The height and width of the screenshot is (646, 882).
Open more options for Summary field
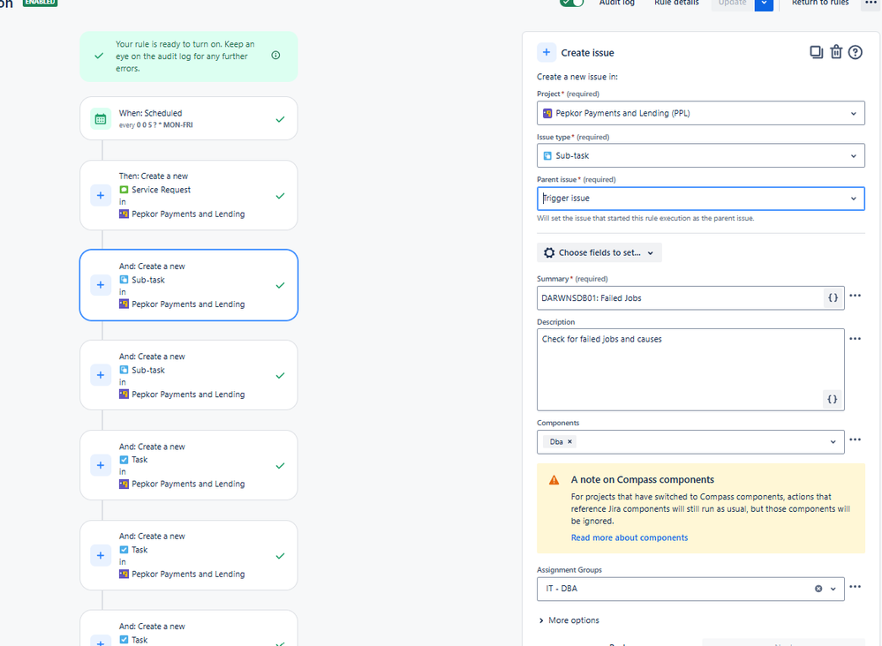coord(855,296)
